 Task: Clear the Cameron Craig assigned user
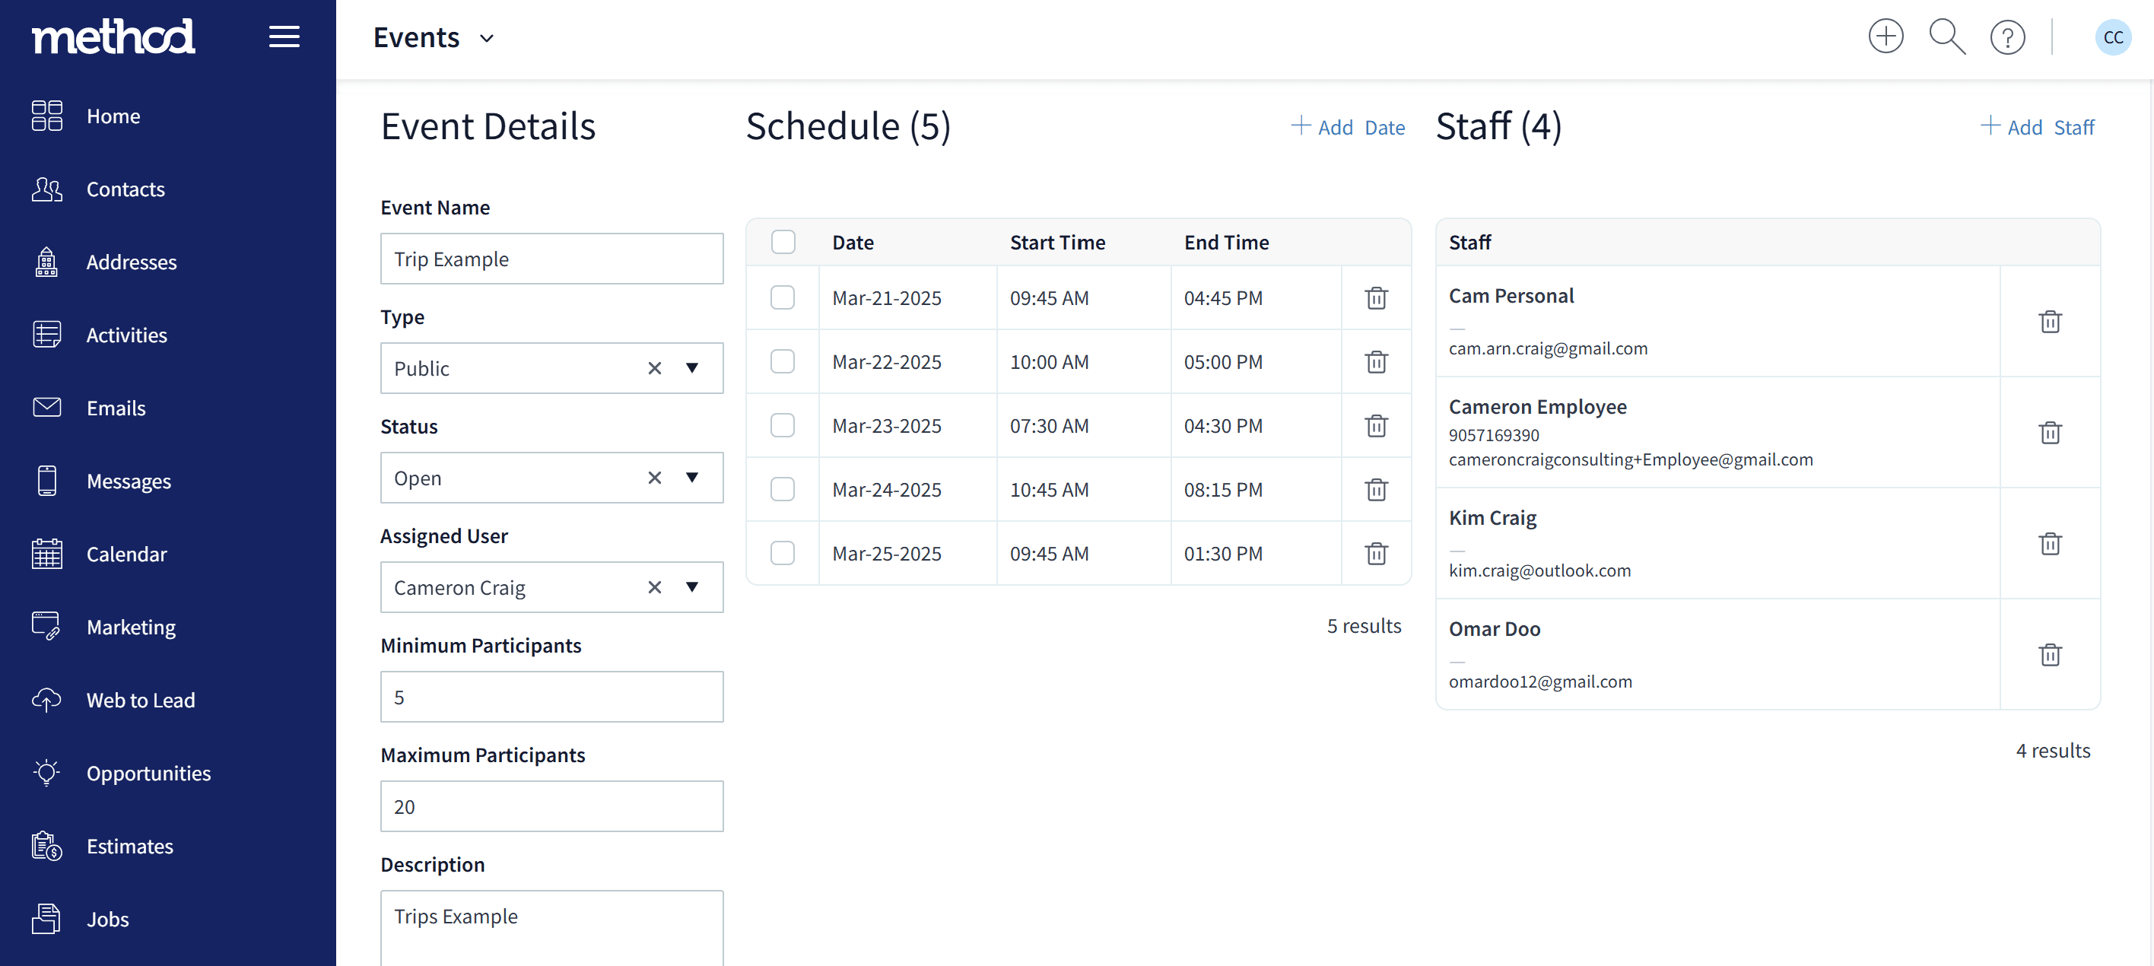(x=655, y=587)
